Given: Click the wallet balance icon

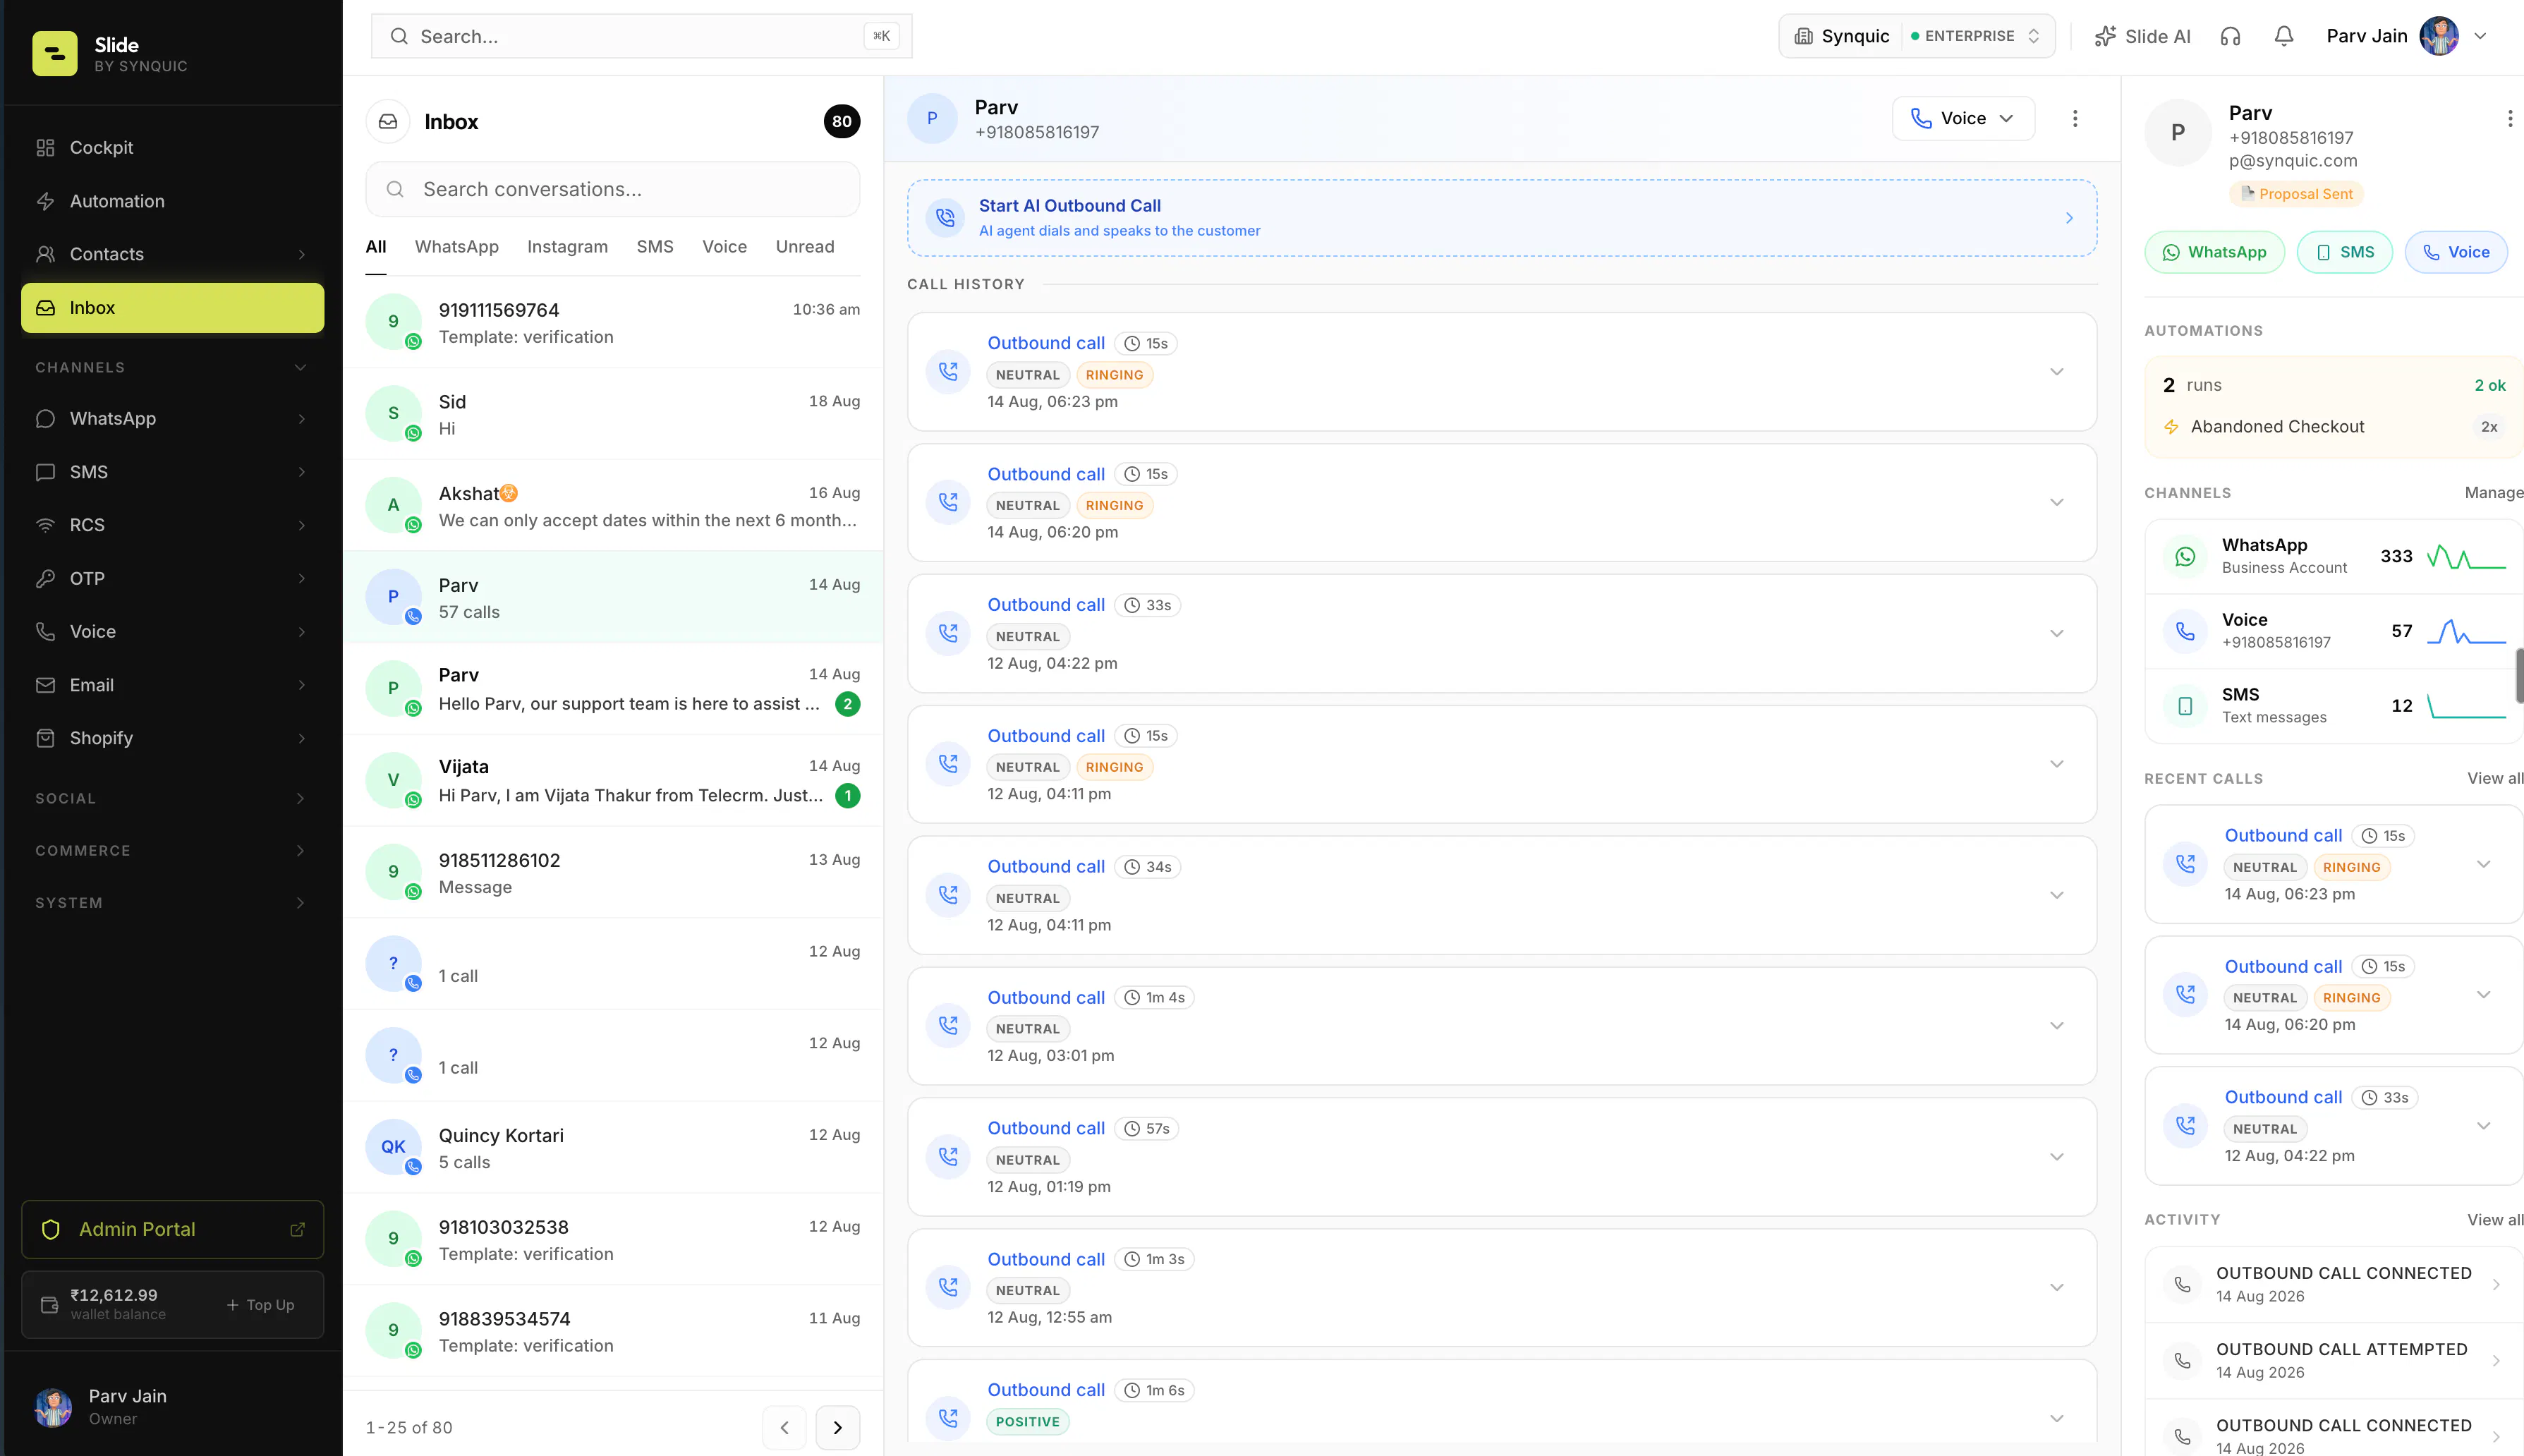Looking at the screenshot, I should click(49, 1304).
